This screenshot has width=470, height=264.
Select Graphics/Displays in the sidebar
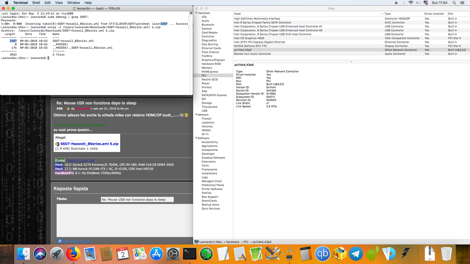click(213, 60)
